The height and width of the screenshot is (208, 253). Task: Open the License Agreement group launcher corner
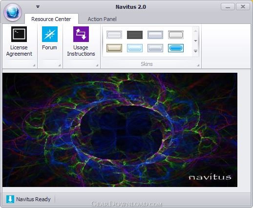click(x=34, y=65)
